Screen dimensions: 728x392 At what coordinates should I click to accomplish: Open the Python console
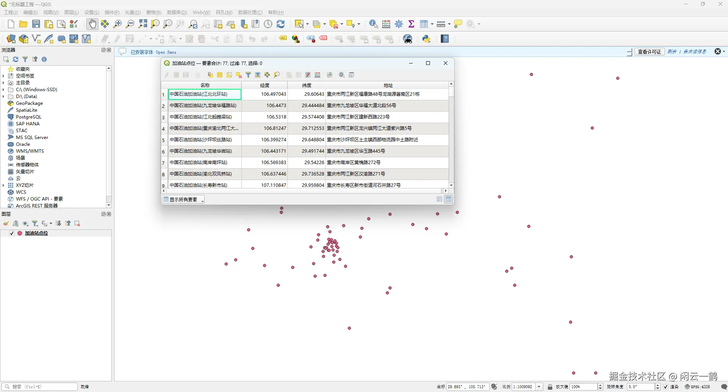point(426,39)
